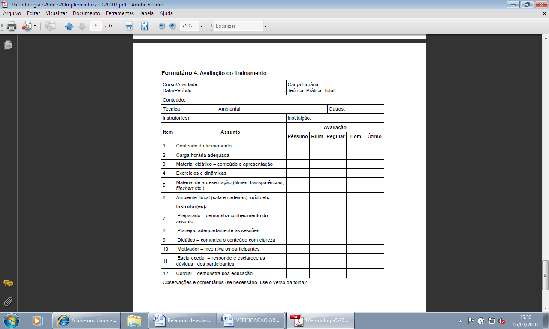Image resolution: width=549 pixels, height=329 pixels.
Task: Click the gray next page down arrow
Action: point(82,26)
